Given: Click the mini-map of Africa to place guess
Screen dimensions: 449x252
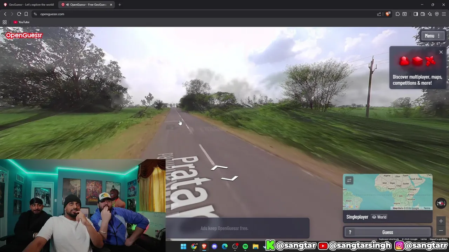Looking at the screenshot, I should (x=388, y=192).
